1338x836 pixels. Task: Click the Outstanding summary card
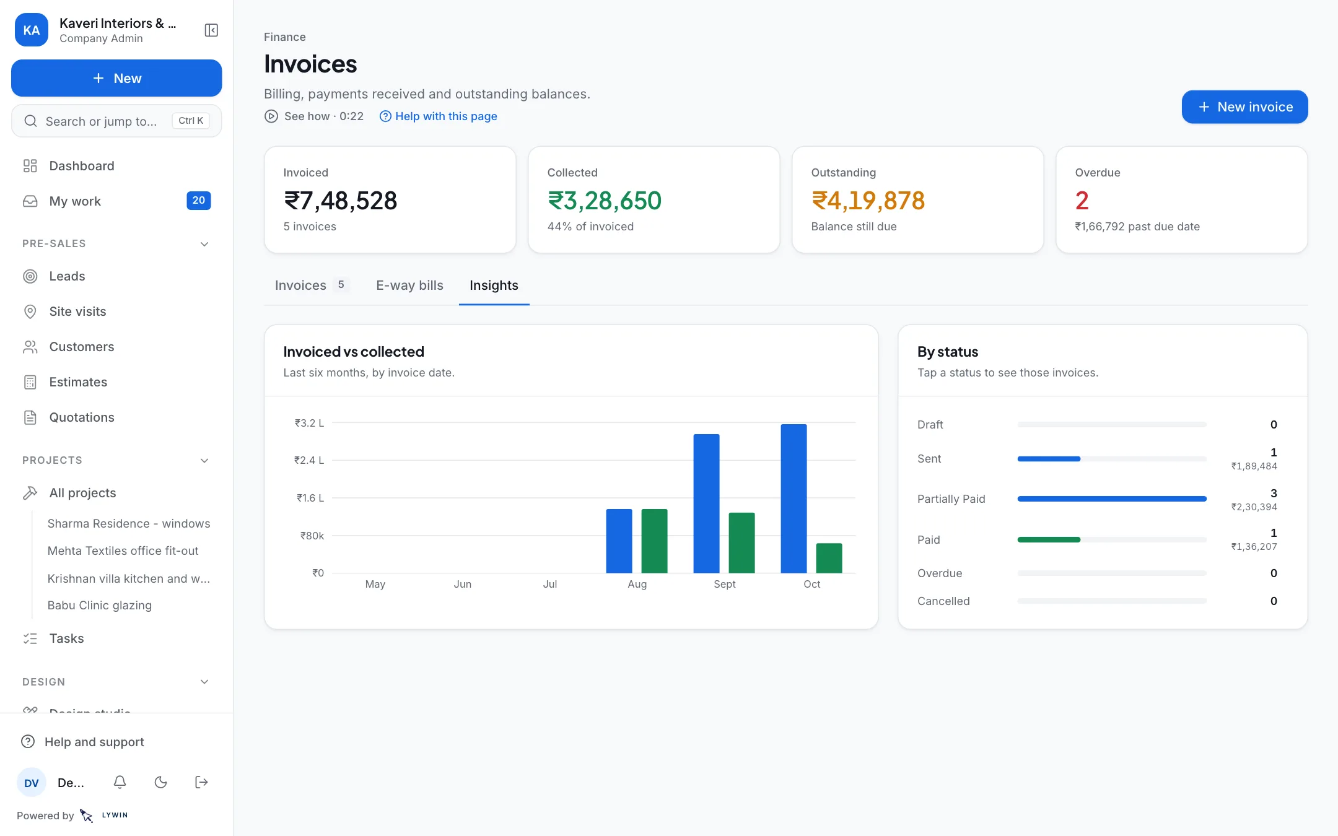click(917, 199)
